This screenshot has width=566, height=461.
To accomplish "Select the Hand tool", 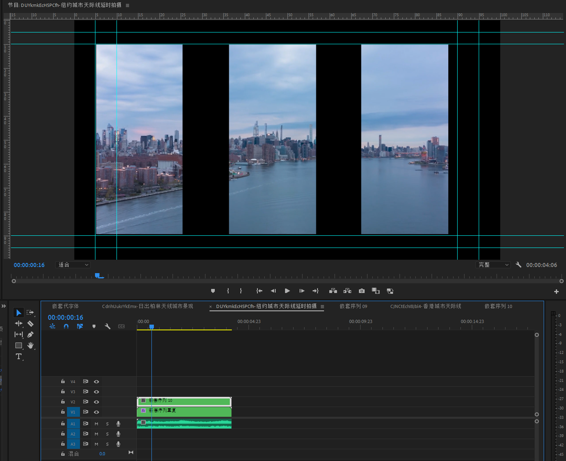I will pos(30,345).
